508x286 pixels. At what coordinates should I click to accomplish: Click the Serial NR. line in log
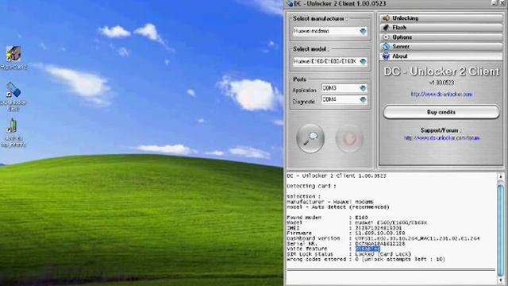346,244
